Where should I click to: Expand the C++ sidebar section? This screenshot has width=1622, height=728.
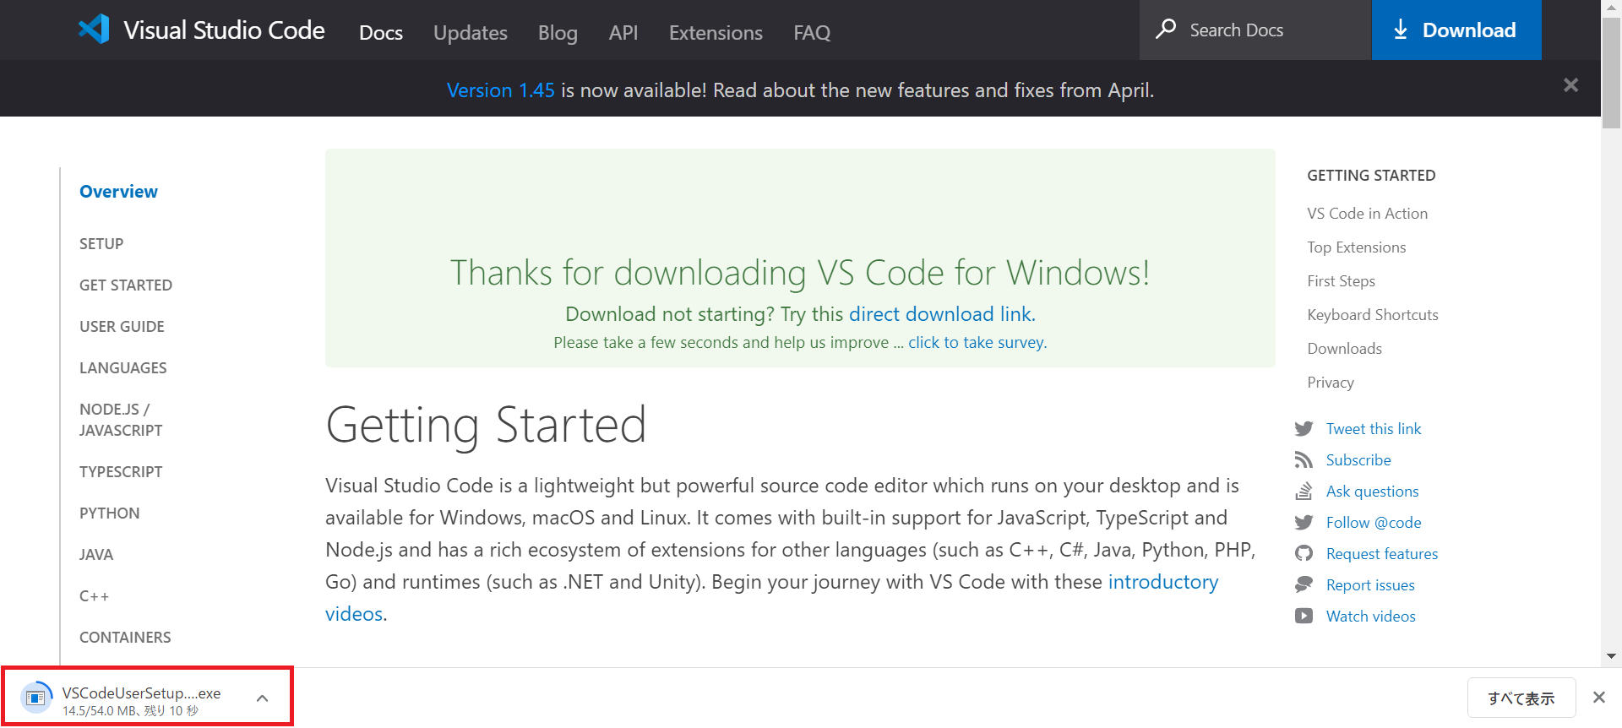click(95, 596)
